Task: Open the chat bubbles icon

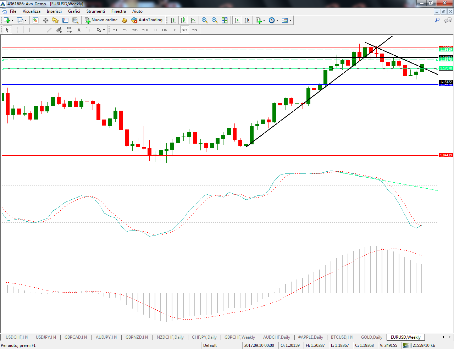Action: (x=448, y=20)
